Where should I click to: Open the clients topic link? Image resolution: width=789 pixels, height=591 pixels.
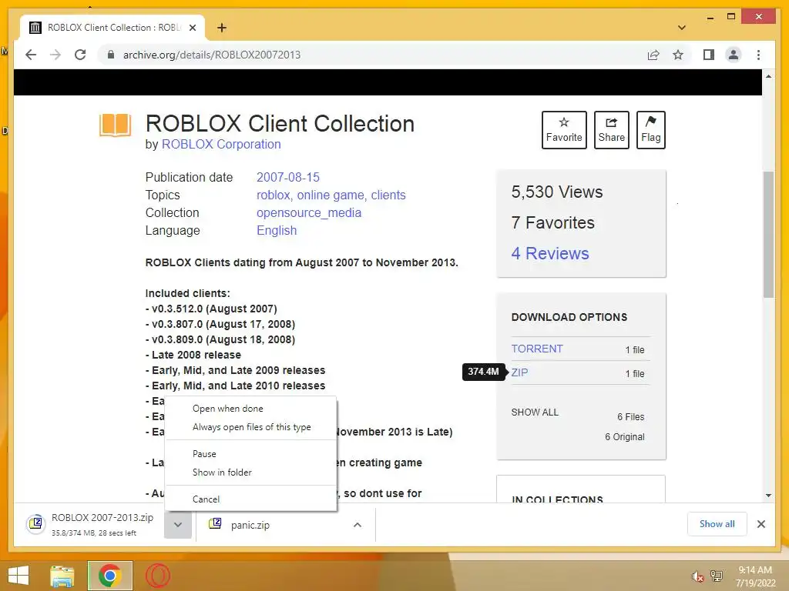pyautogui.click(x=388, y=195)
